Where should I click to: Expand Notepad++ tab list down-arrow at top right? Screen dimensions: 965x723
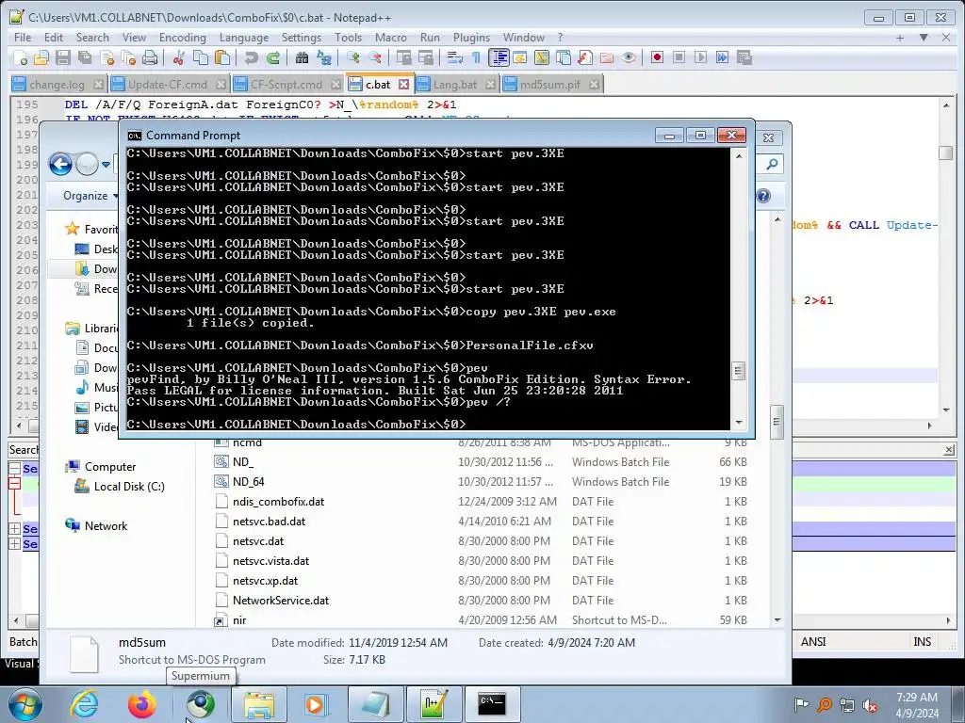tap(924, 38)
